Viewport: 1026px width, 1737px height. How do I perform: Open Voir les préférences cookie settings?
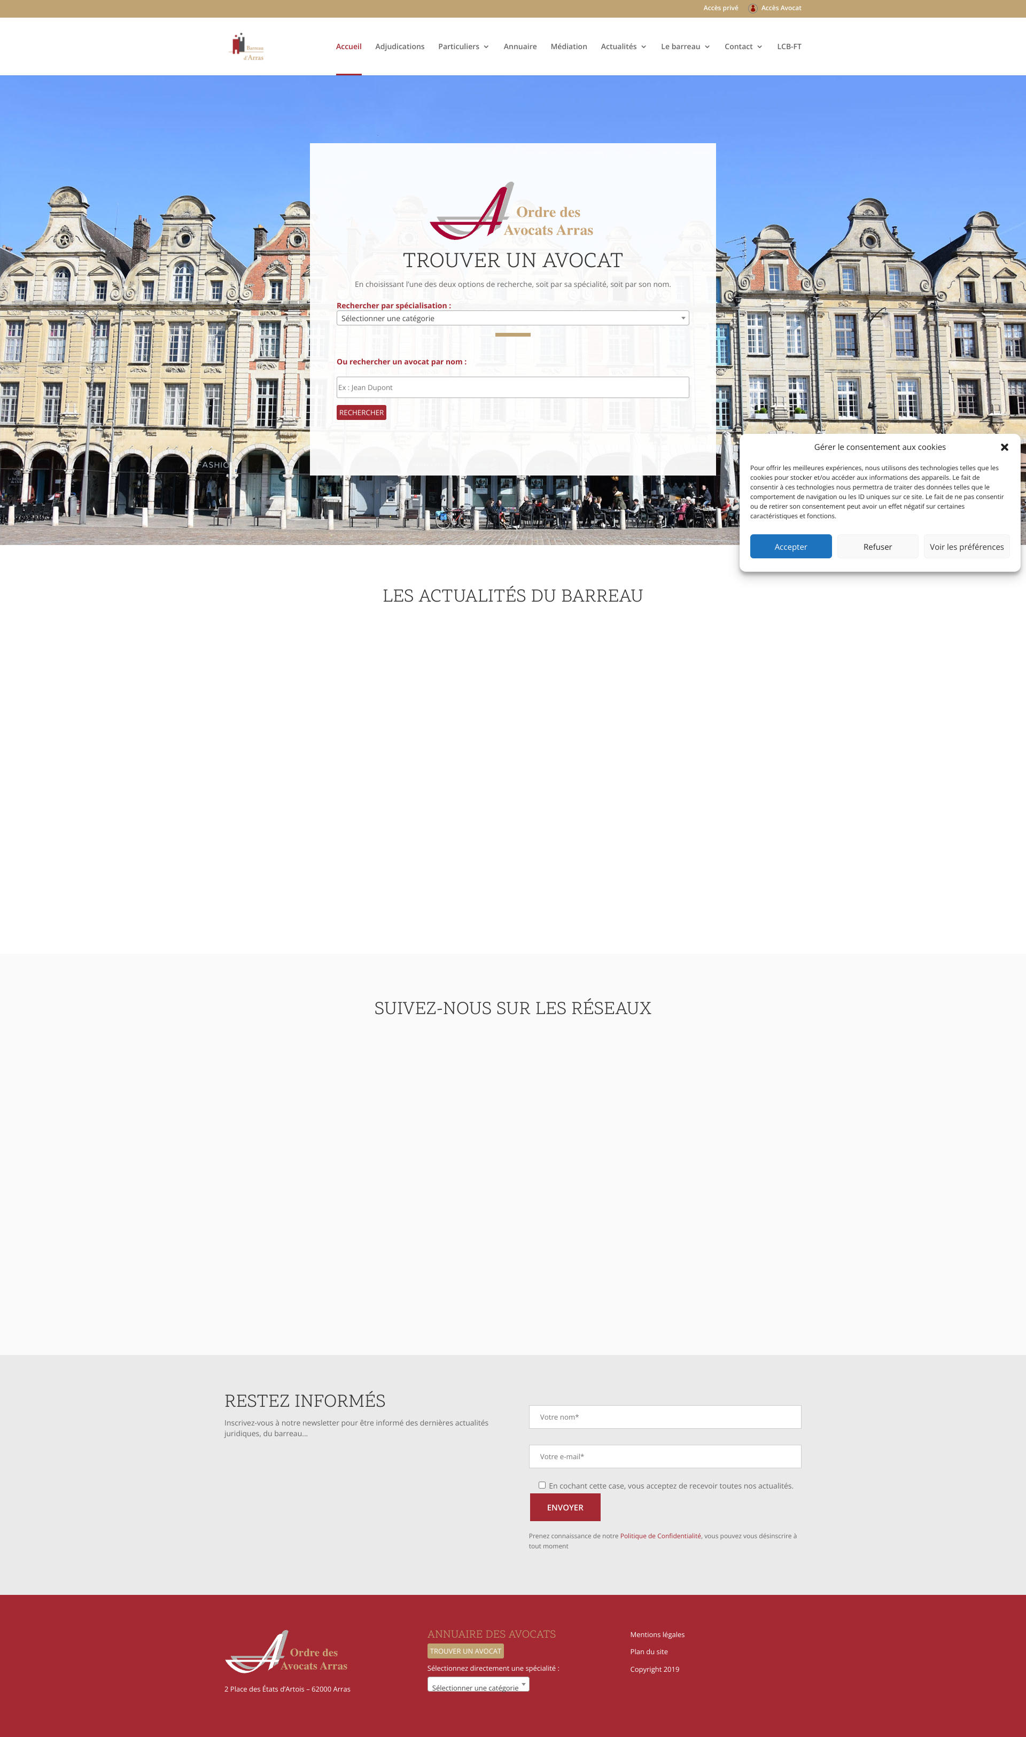tap(966, 546)
